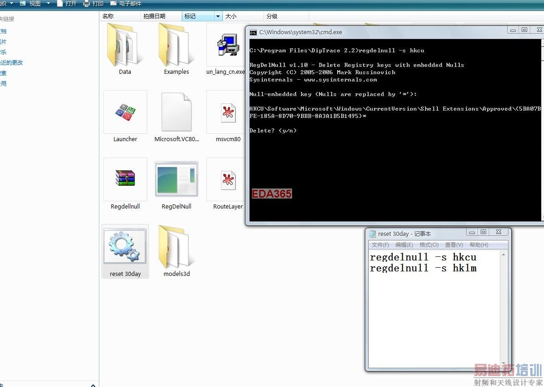This screenshot has height=387, width=544.
Task: Click the 'regdelnull -s hkcu' line in Notepad
Action: click(x=423, y=257)
